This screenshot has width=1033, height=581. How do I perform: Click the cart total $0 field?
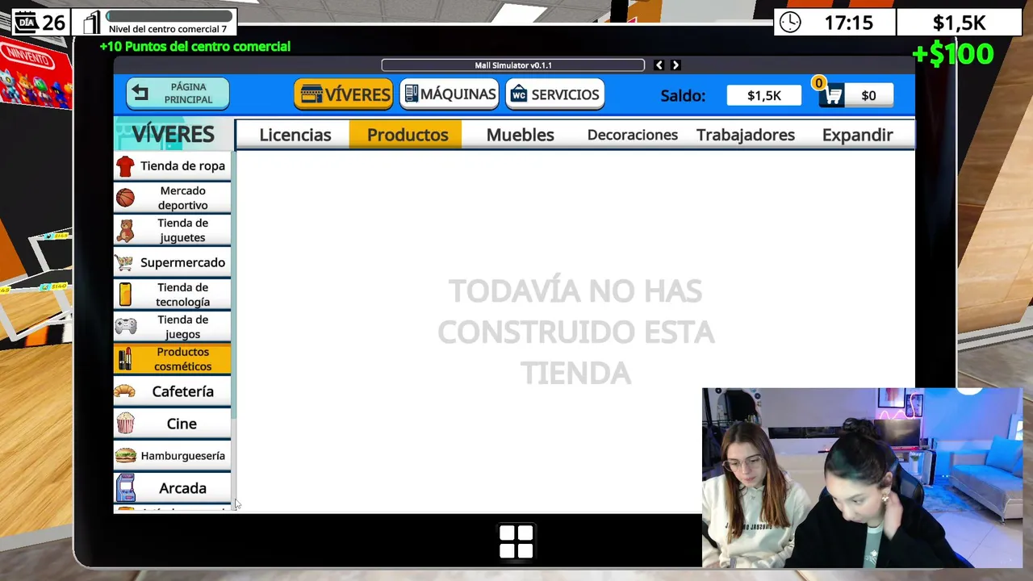tap(868, 96)
